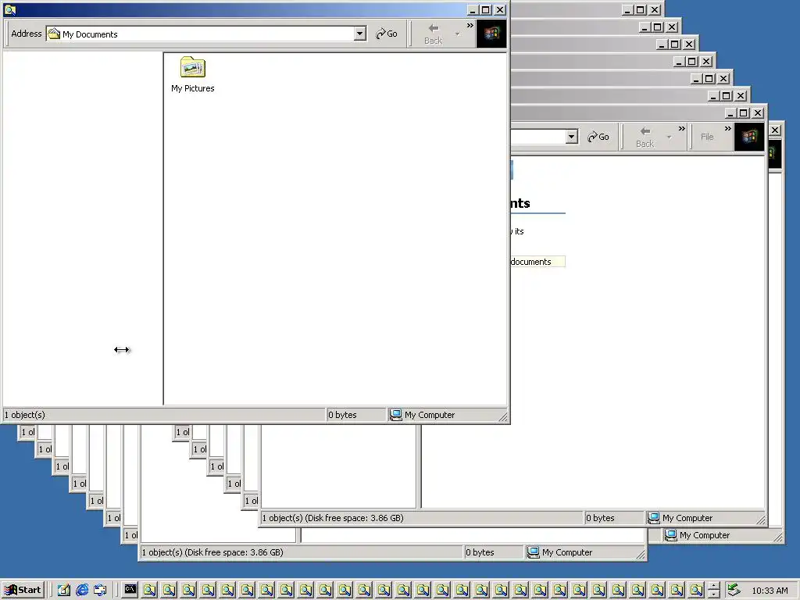The image size is (800, 600).
Task: Click the My Computer zone icon in front status bar
Action: pos(395,415)
